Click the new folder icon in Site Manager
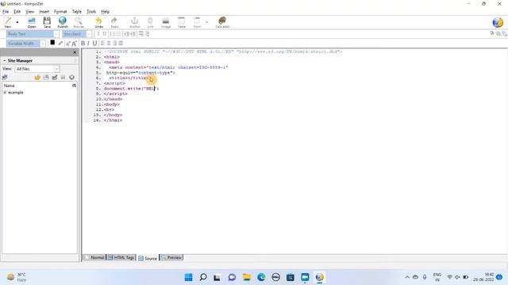This screenshot has height=285, width=508. (37, 78)
